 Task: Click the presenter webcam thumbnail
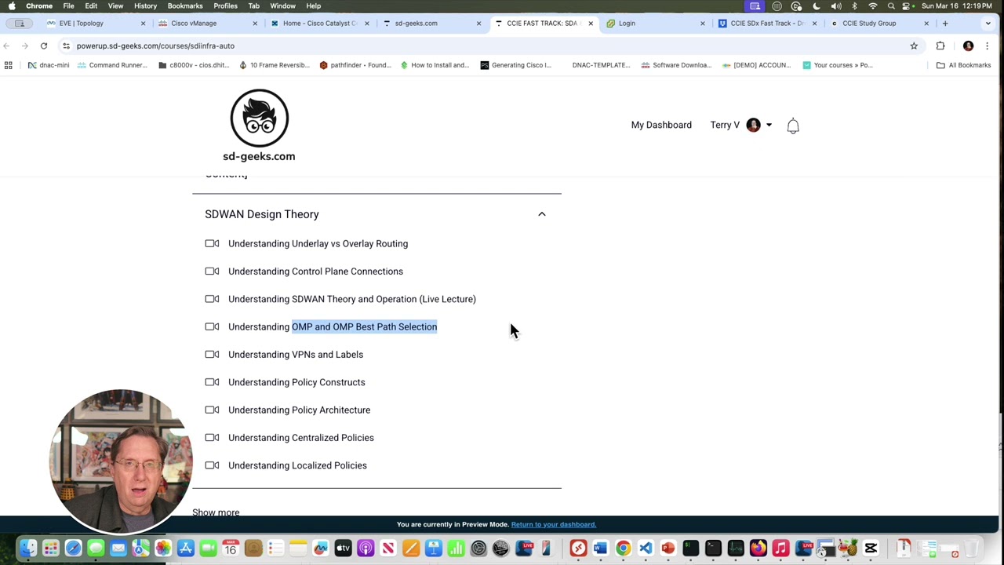coord(121,461)
